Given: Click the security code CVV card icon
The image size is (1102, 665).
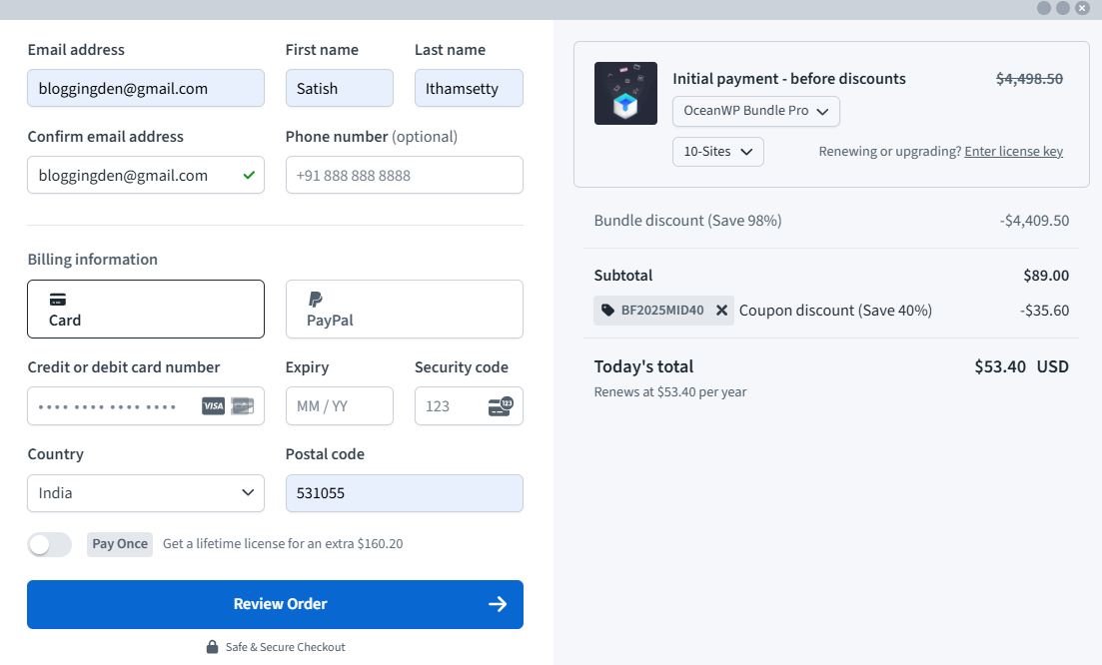Looking at the screenshot, I should click(x=500, y=406).
